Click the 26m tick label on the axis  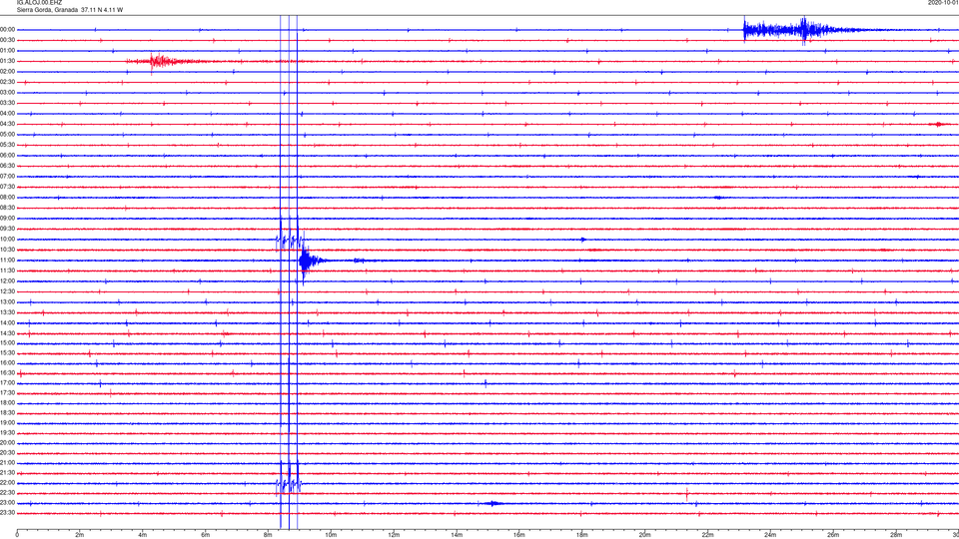click(833, 535)
